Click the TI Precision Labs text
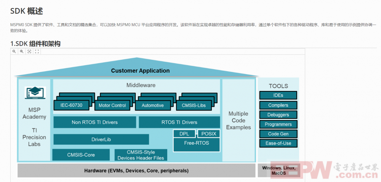Viewport: 381px width, 182px height. coord(34,137)
